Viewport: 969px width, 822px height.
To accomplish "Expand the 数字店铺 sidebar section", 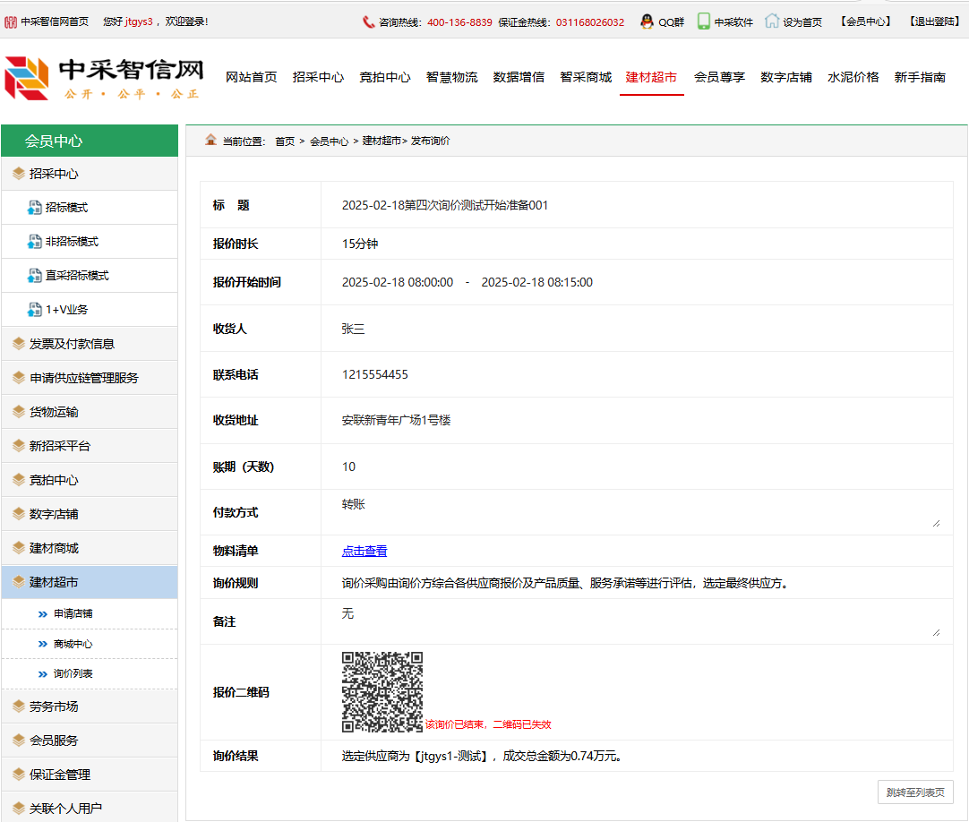I will pos(90,514).
